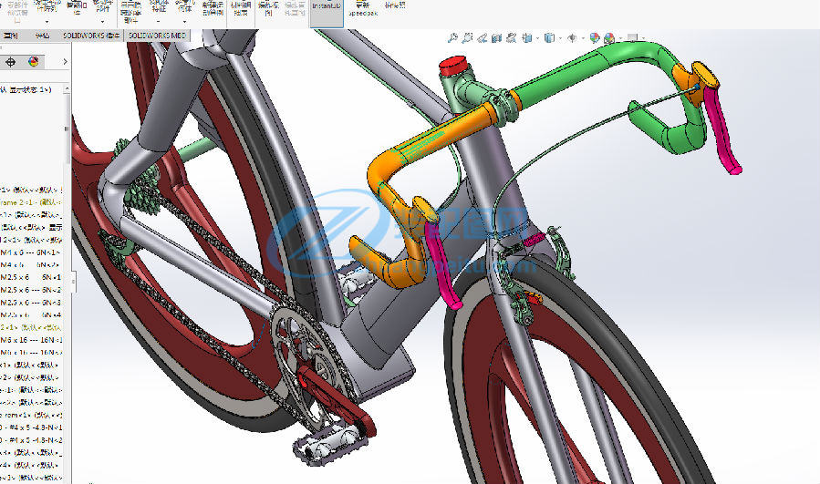The height and width of the screenshot is (484, 820).
Task: Click the Explode Line Sketch (爆炸直线草图) button
Action: click(x=295, y=8)
